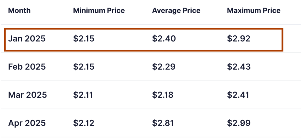
Task: Click Feb 2025 minimum price $2.15
Action: pos(84,67)
